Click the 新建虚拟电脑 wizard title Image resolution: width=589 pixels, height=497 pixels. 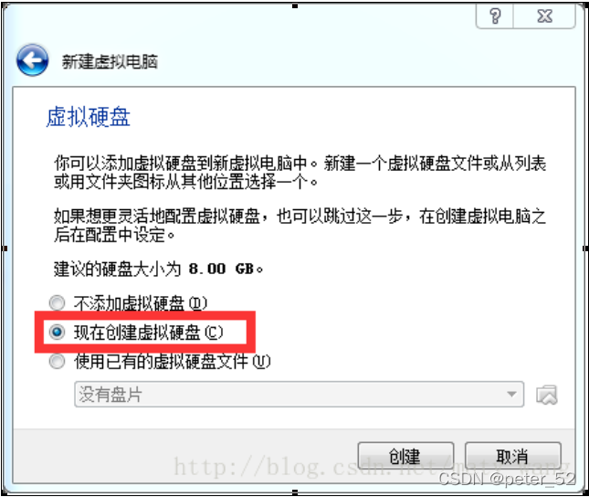click(110, 61)
